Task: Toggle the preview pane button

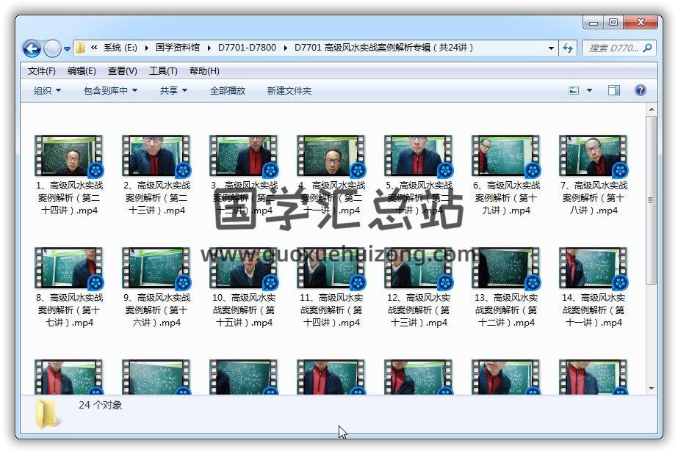Action: 614,90
